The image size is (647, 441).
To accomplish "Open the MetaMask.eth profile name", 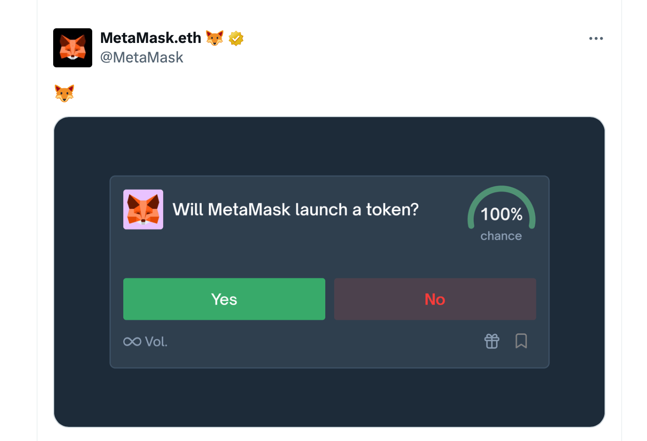I will [x=150, y=38].
